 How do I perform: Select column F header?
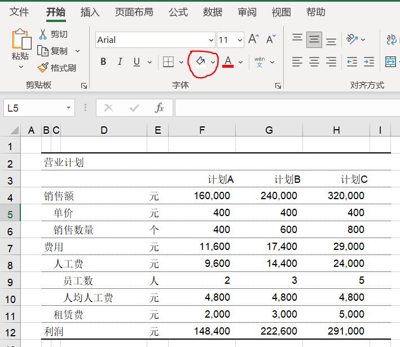pyautogui.click(x=202, y=130)
